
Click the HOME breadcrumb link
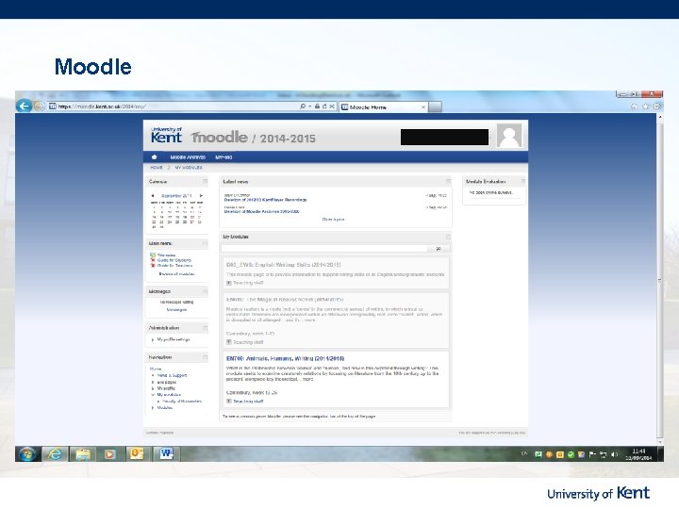click(x=157, y=168)
